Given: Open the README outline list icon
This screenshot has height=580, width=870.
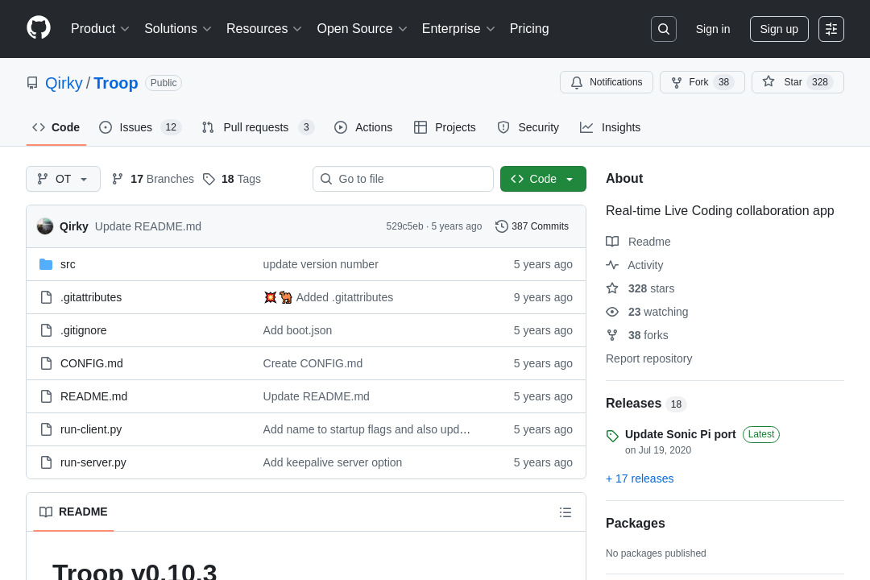Looking at the screenshot, I should coord(565,512).
